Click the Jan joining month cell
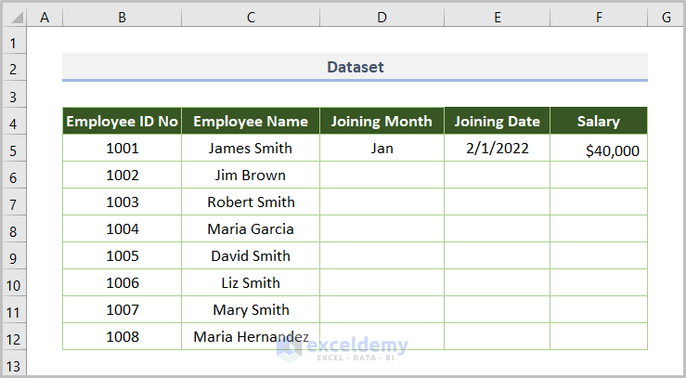 click(382, 148)
